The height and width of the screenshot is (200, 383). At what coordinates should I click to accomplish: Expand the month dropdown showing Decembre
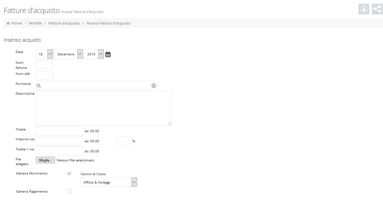tap(68, 54)
